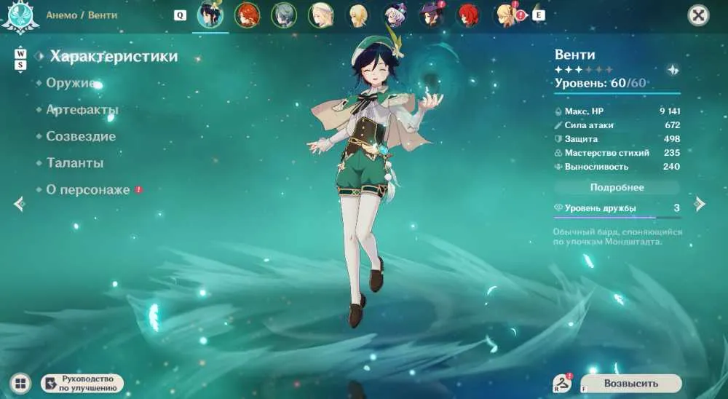Open the Созвездие section
The image size is (728, 399).
click(x=81, y=137)
